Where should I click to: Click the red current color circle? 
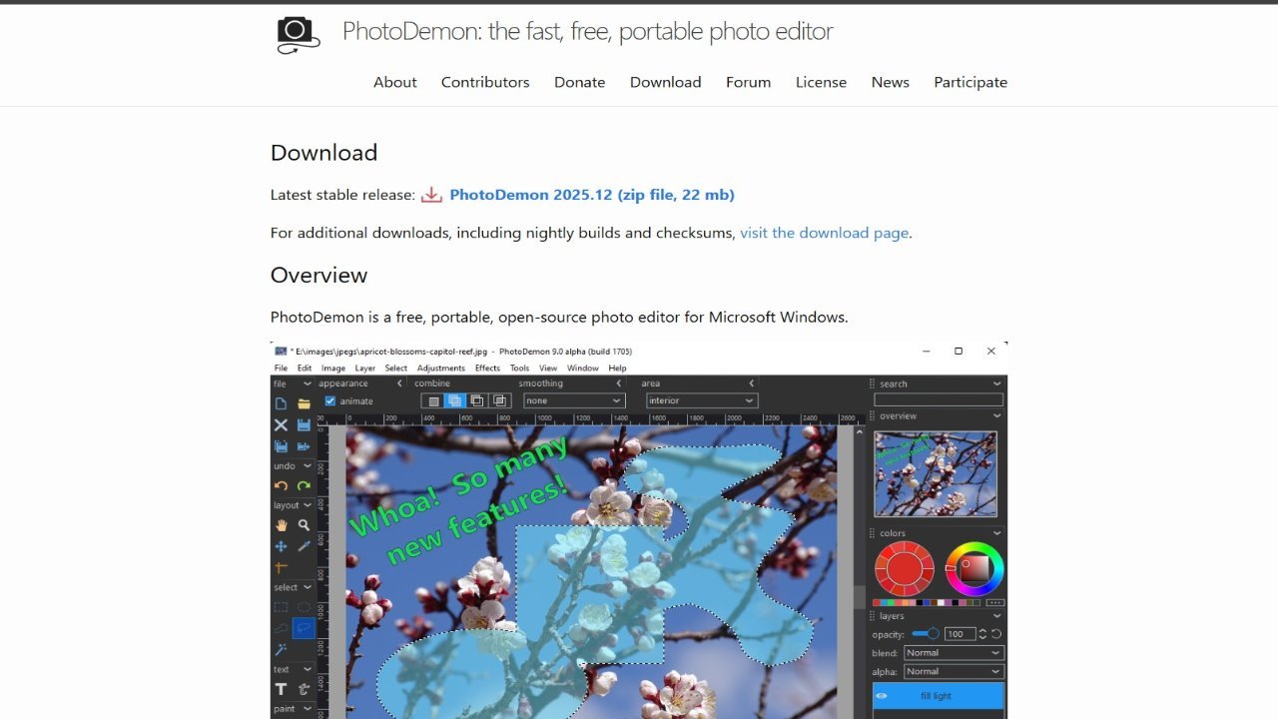pos(905,569)
